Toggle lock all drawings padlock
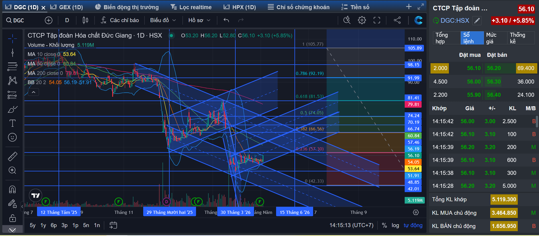Screen dimensions: 539x236 click(12, 218)
